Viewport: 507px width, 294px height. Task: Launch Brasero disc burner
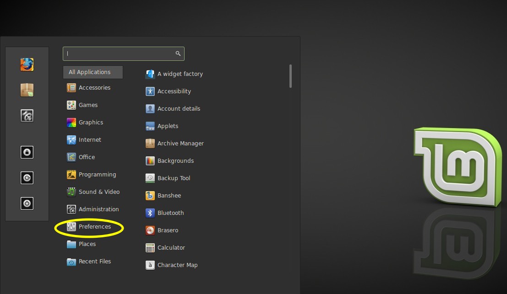162,230
